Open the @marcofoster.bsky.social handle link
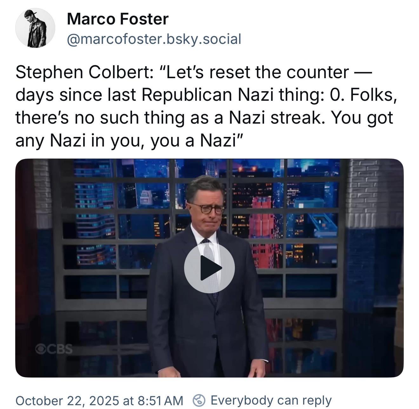 click(x=154, y=39)
